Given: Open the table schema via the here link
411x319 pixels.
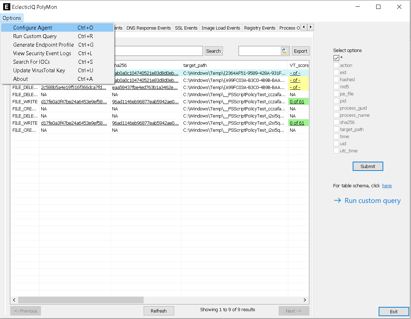Looking at the screenshot, I should coord(387,185).
